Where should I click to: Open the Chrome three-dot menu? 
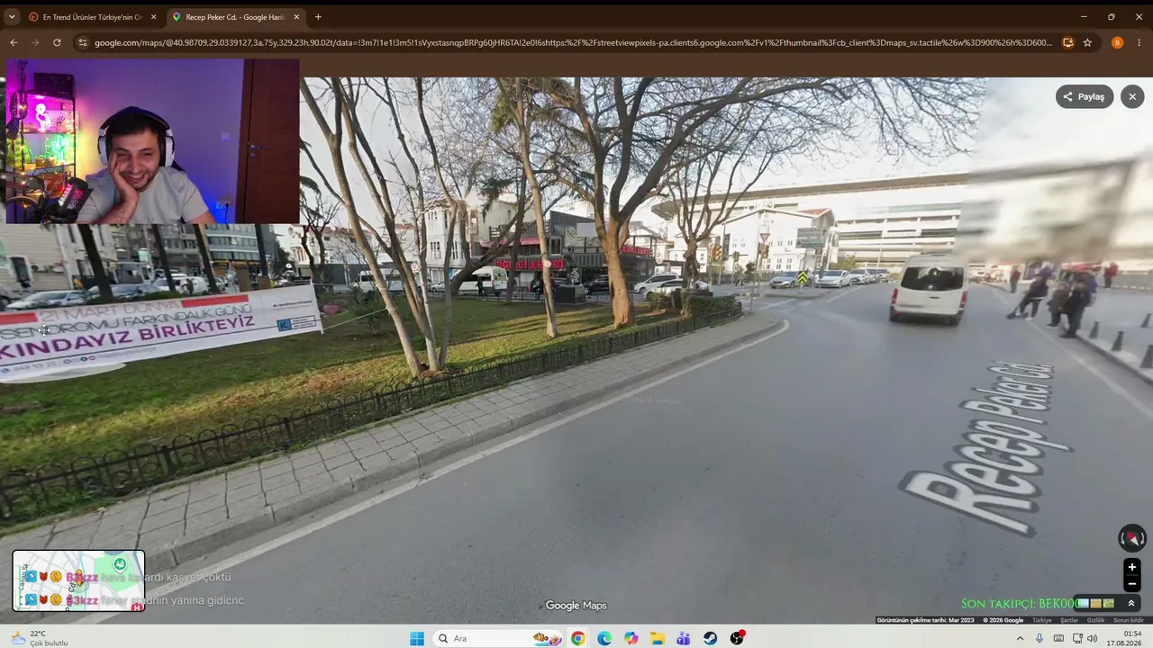click(x=1139, y=42)
